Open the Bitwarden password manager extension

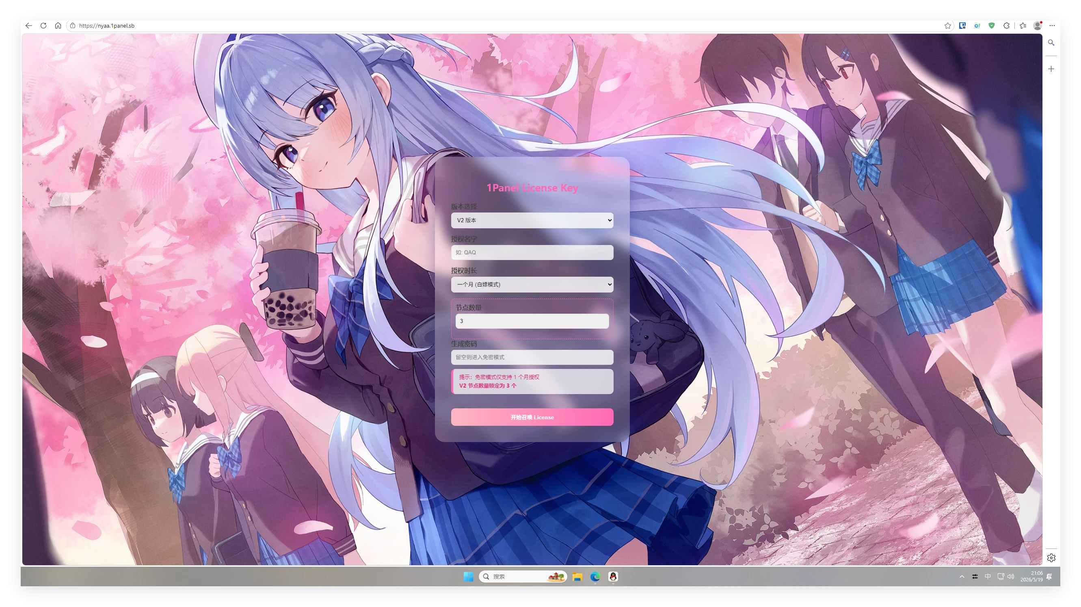(962, 26)
